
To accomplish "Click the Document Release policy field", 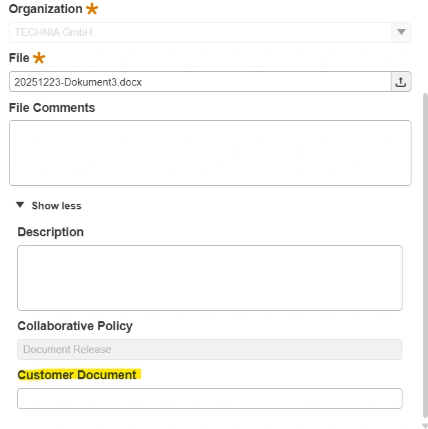I will click(210, 350).
